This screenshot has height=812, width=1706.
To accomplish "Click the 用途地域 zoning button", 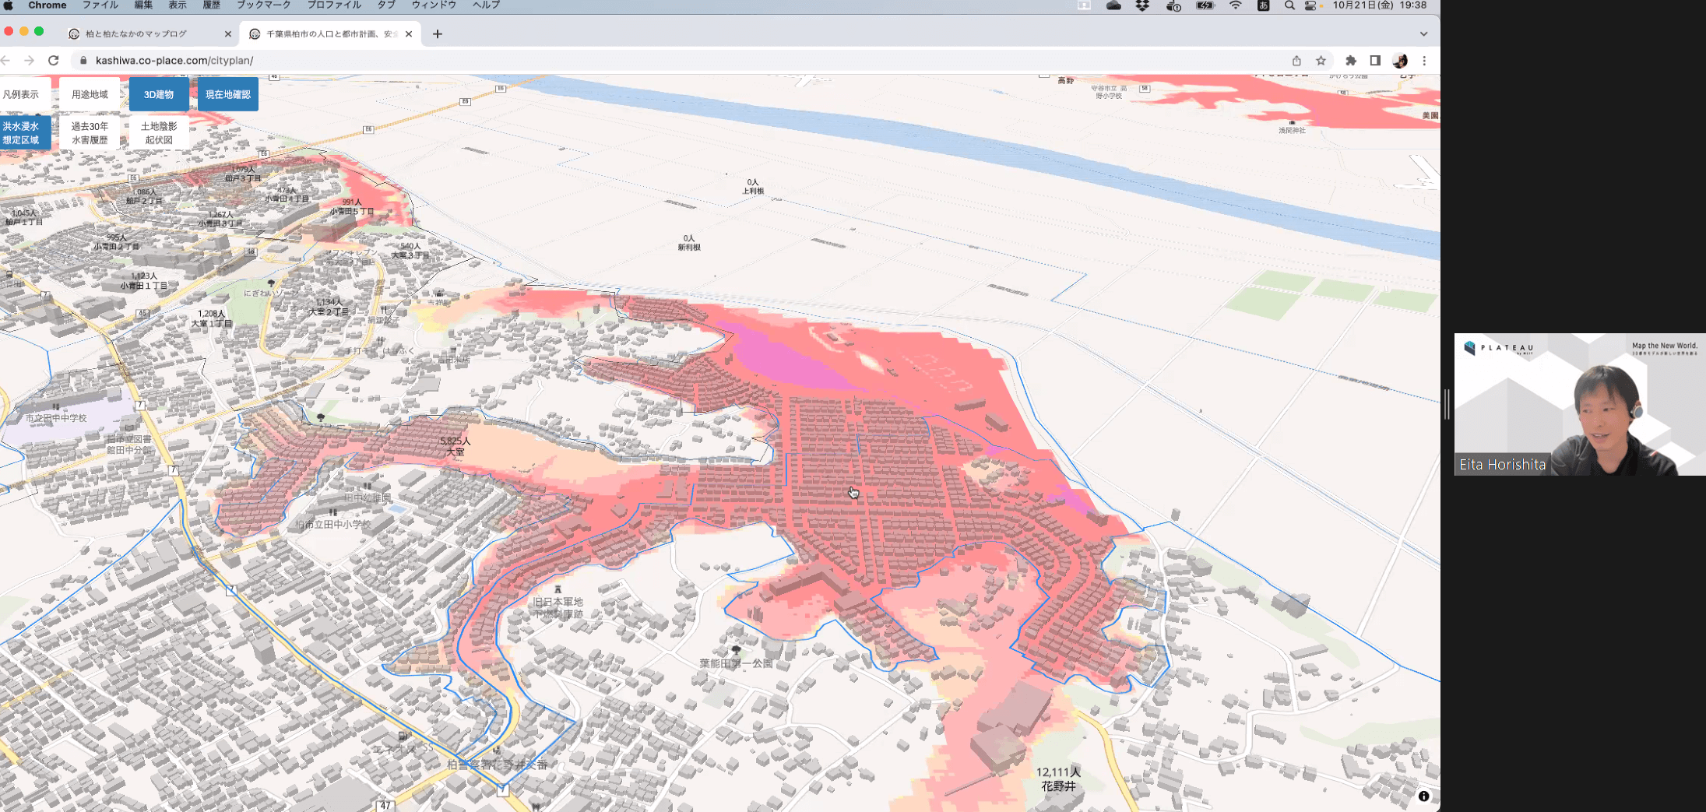I will (90, 94).
